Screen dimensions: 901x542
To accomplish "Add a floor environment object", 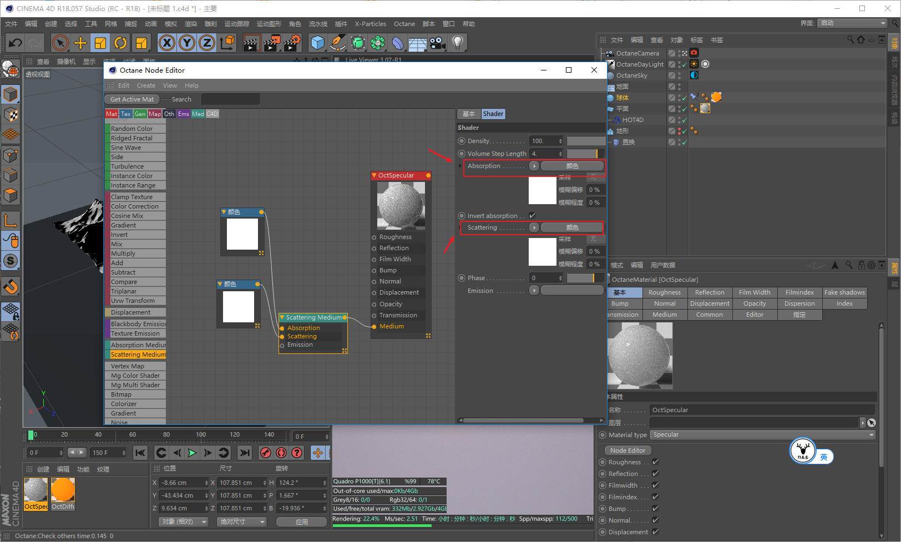I will (417, 43).
